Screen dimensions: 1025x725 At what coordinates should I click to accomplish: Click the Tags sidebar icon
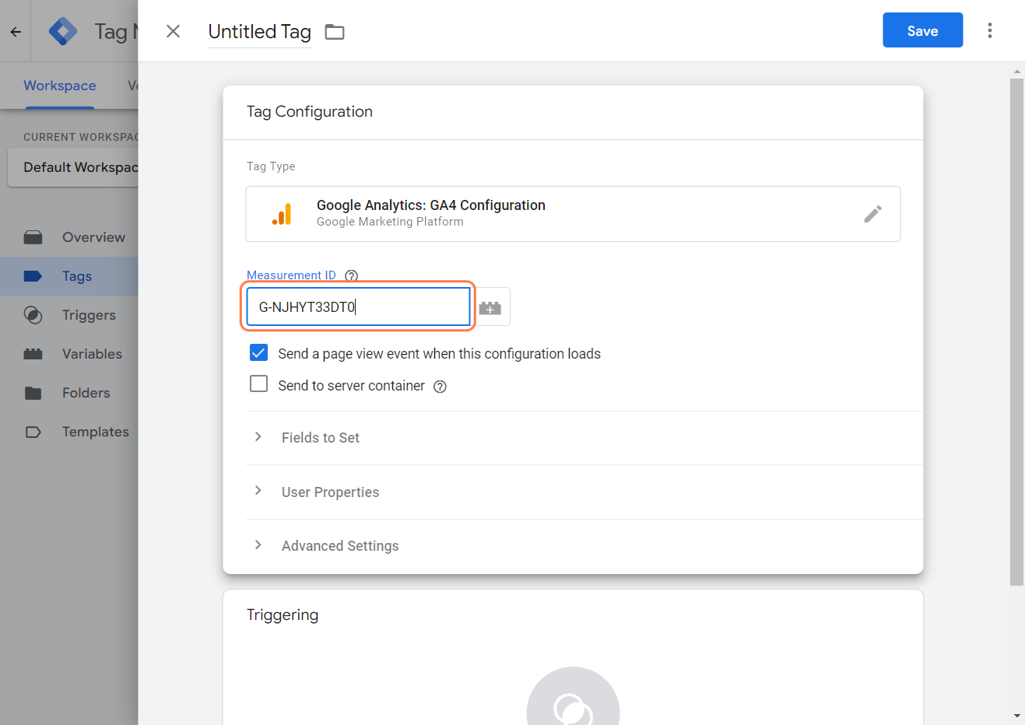tap(33, 276)
